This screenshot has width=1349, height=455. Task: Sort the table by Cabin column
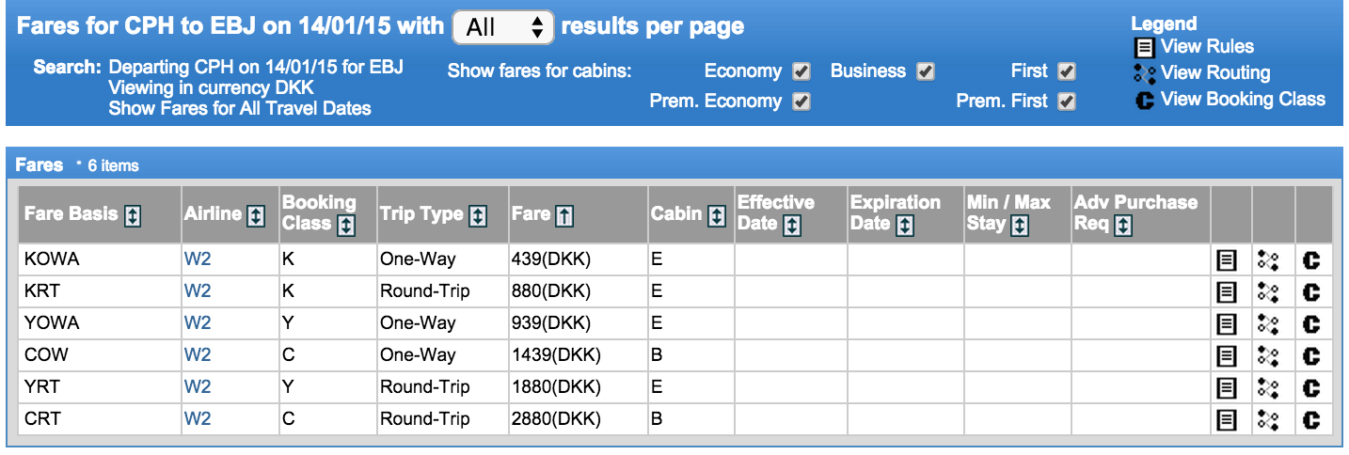pyautogui.click(x=717, y=215)
